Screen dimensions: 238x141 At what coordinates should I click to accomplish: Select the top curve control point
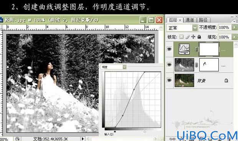tap(144, 72)
